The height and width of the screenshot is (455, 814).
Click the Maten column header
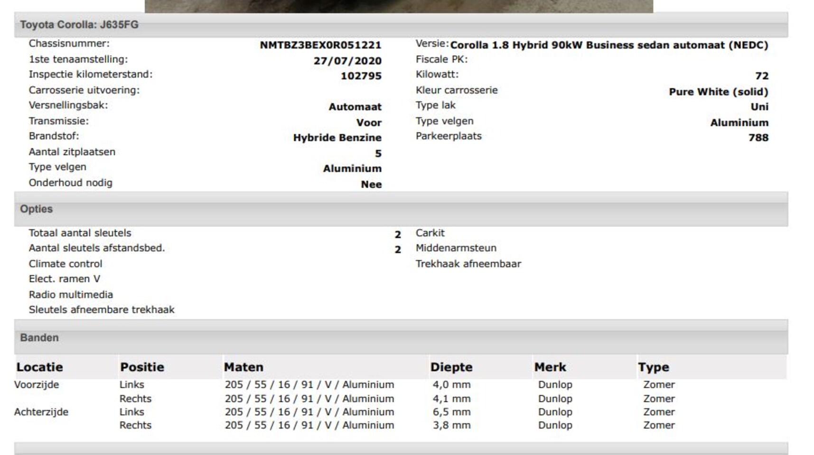coord(243,367)
